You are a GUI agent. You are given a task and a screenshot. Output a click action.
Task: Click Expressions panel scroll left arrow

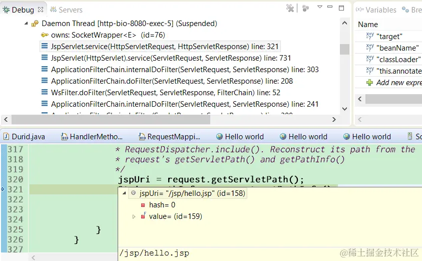(x=360, y=99)
